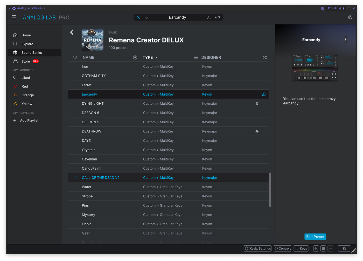This screenshot has width=363, height=261.
Task: Select the CandyPaint preset
Action: click(169, 168)
